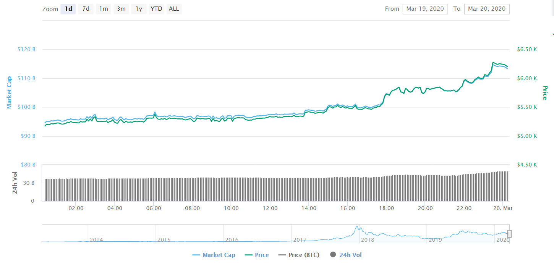Click the 12:00 time axis label
Viewport: 554px width, 265px height.
270,208
